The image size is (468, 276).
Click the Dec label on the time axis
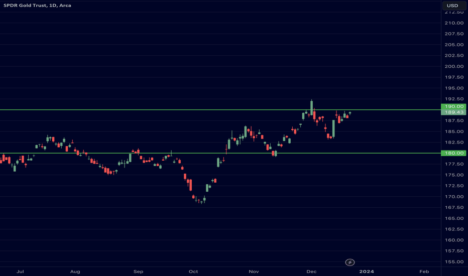click(x=311, y=271)
